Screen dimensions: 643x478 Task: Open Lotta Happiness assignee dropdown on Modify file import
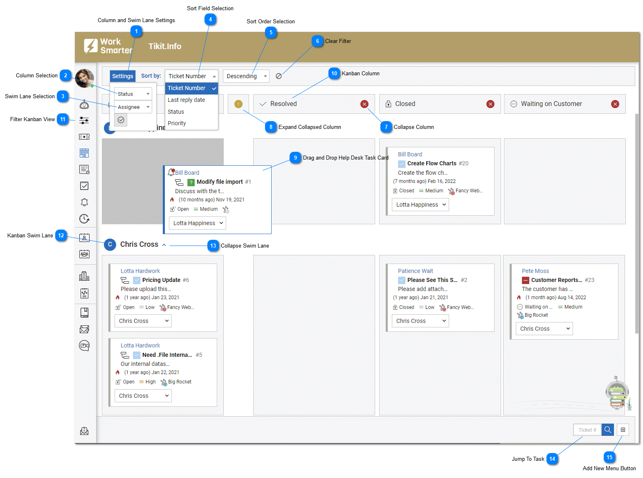coord(198,223)
